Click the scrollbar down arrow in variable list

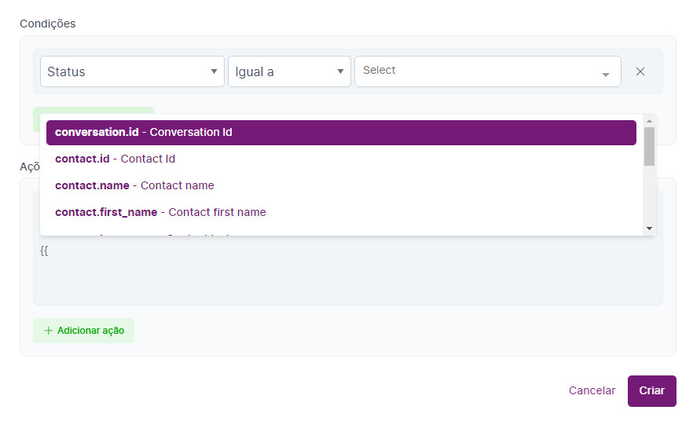[x=649, y=228]
